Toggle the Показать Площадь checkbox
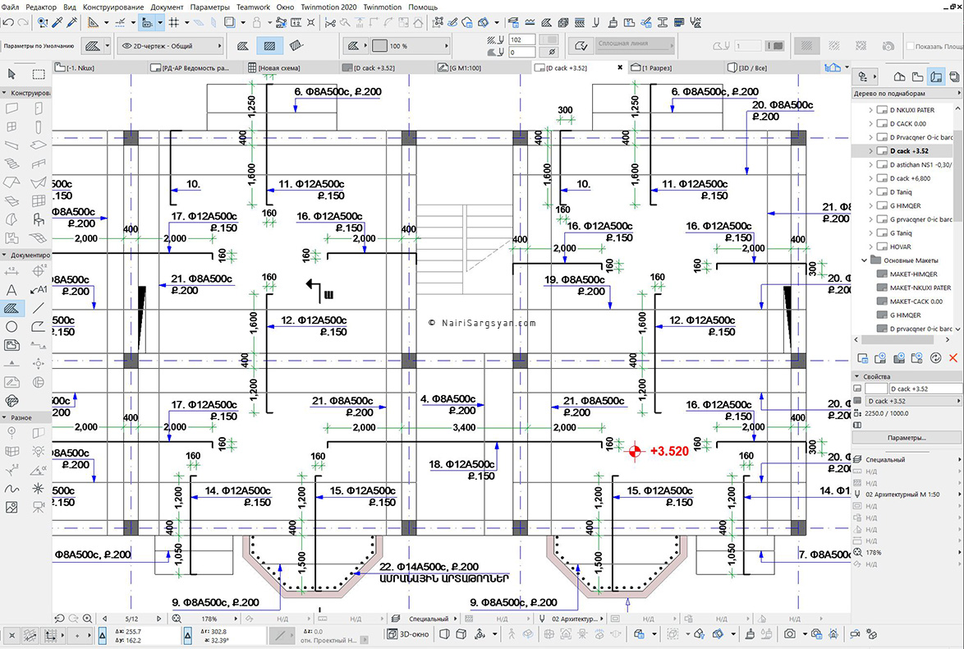964x649 pixels. coord(910,46)
